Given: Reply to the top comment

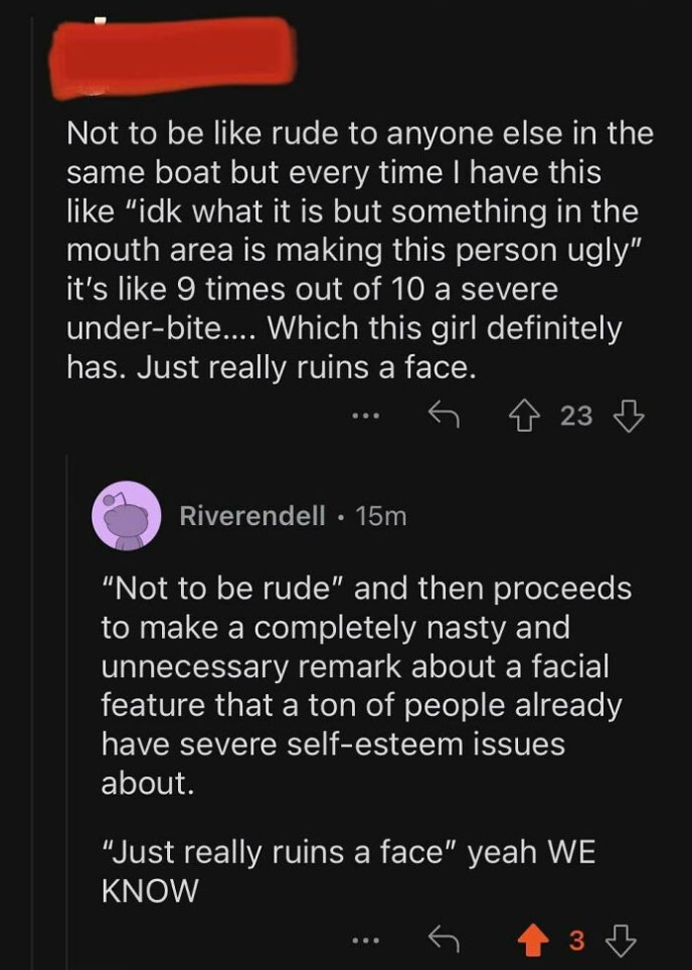Looking at the screenshot, I should tap(446, 415).
